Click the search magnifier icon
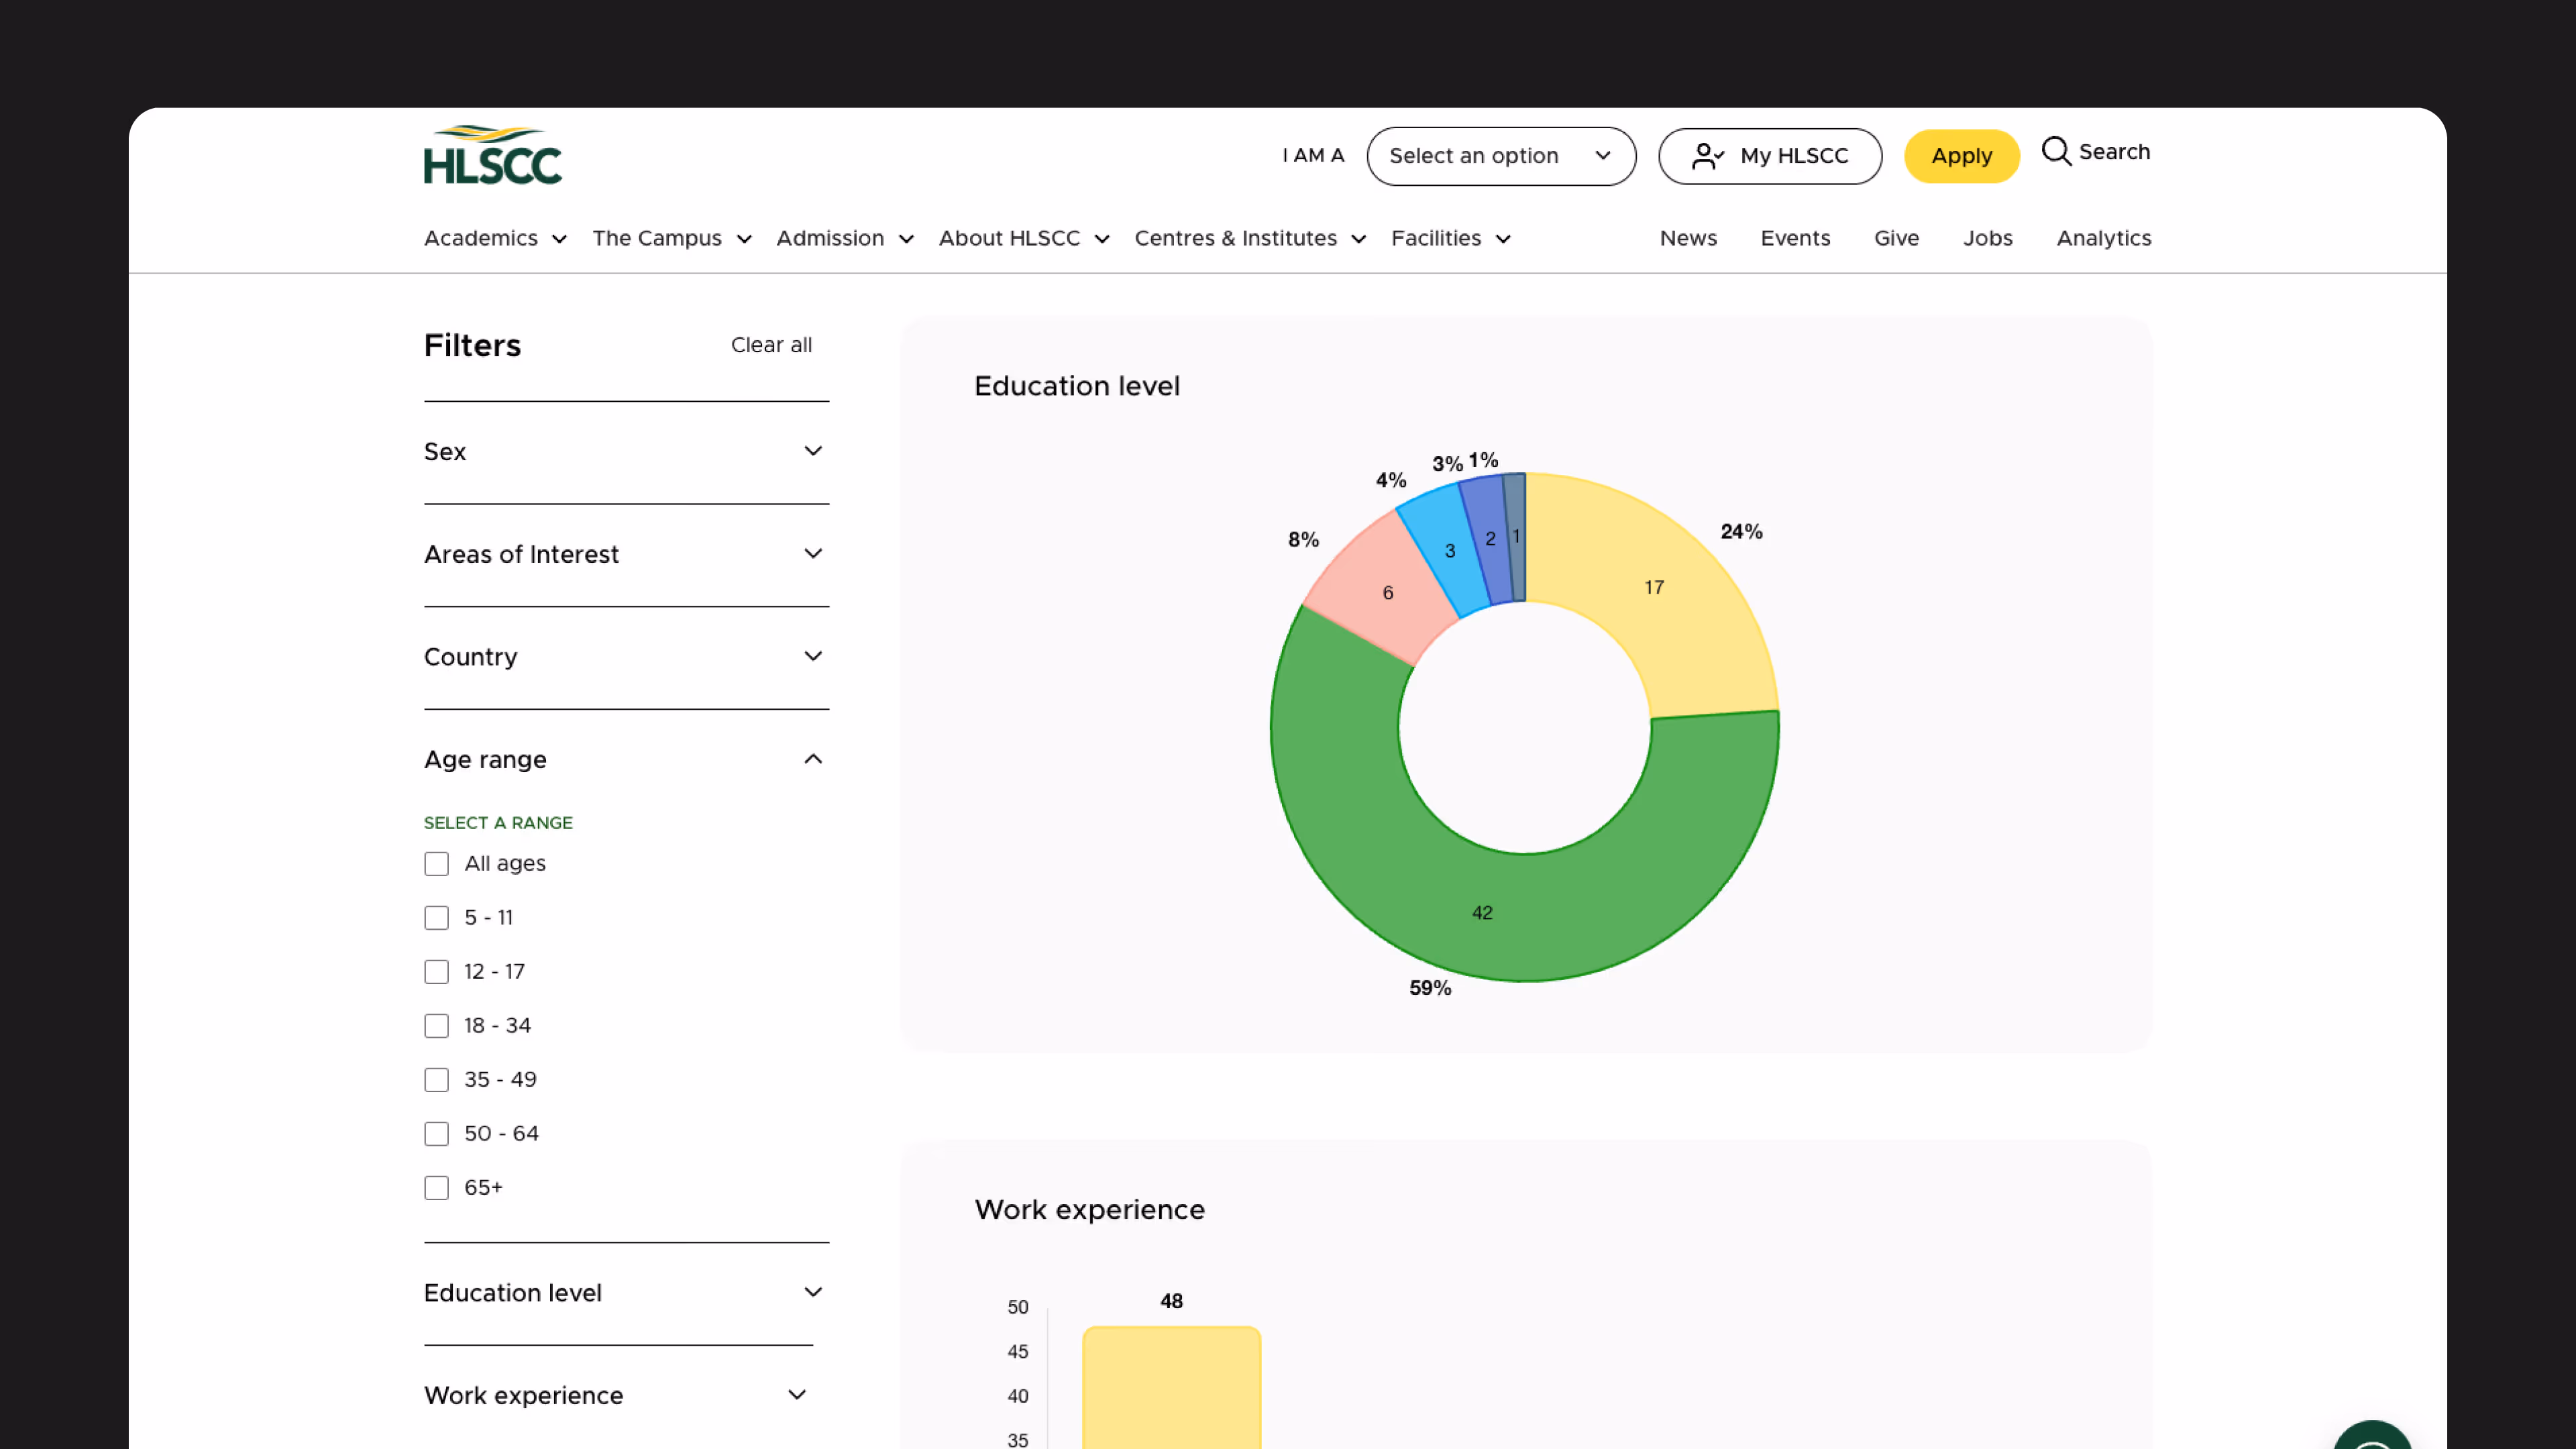The height and width of the screenshot is (1449, 2576). pyautogui.click(x=2055, y=151)
